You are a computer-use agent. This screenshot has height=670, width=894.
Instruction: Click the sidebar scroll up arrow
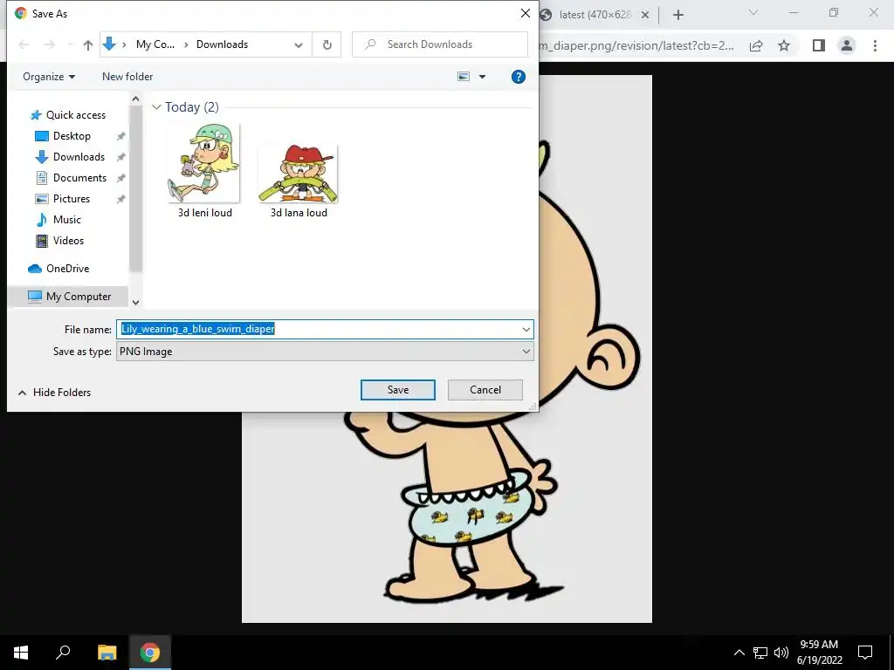pyautogui.click(x=135, y=99)
